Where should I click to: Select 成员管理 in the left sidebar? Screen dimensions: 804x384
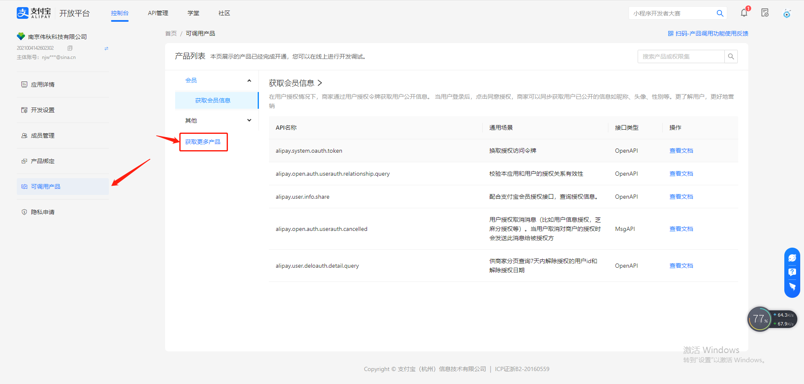[43, 136]
